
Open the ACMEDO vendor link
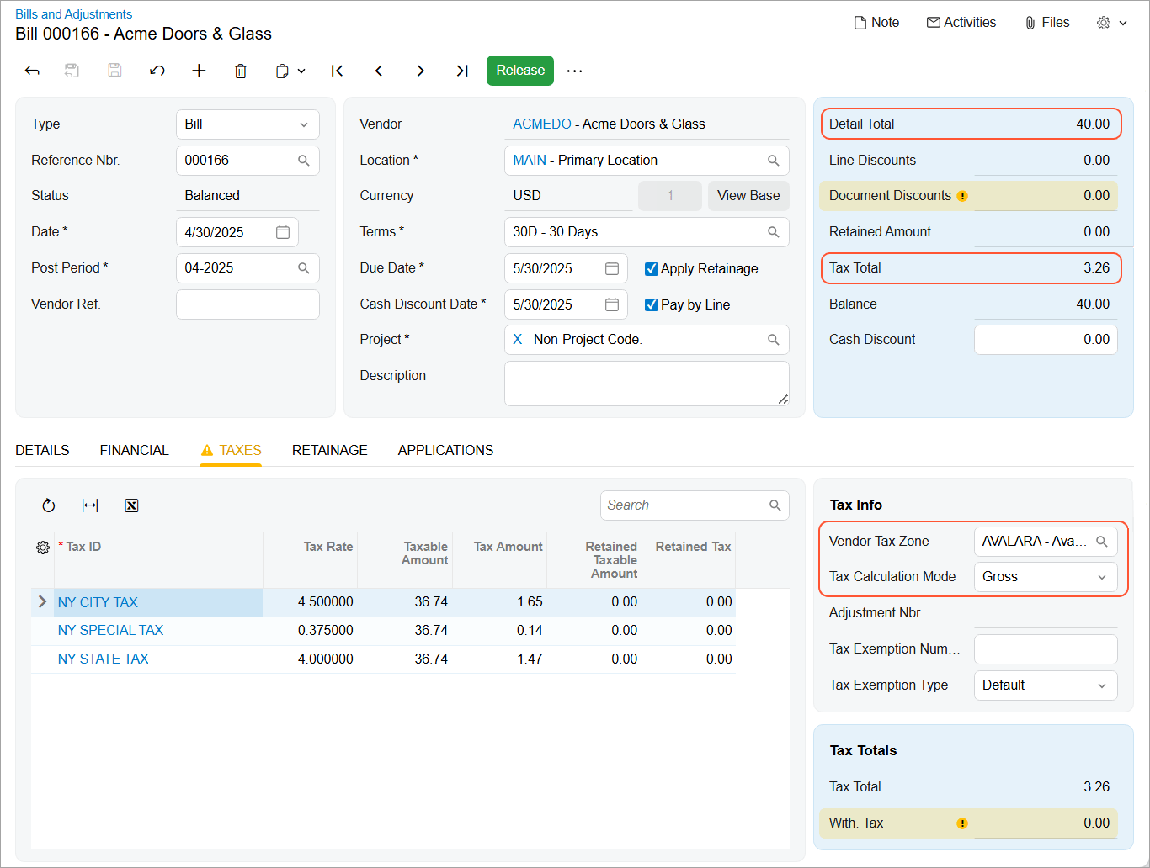541,123
